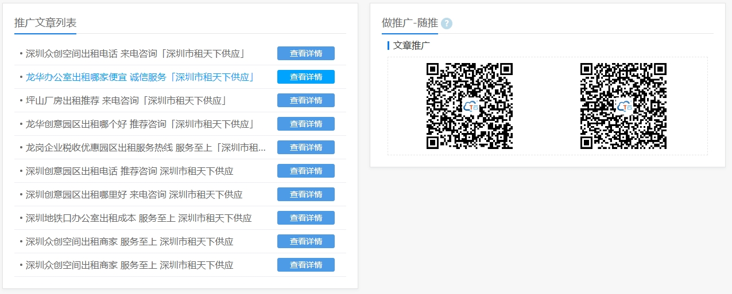Viewport: 732px width, 294px height.
Task: Click the last 查看详情 button in list
Action: point(305,265)
